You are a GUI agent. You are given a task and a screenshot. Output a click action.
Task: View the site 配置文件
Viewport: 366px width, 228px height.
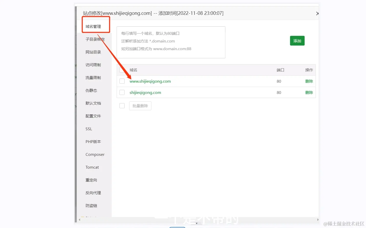93,116
